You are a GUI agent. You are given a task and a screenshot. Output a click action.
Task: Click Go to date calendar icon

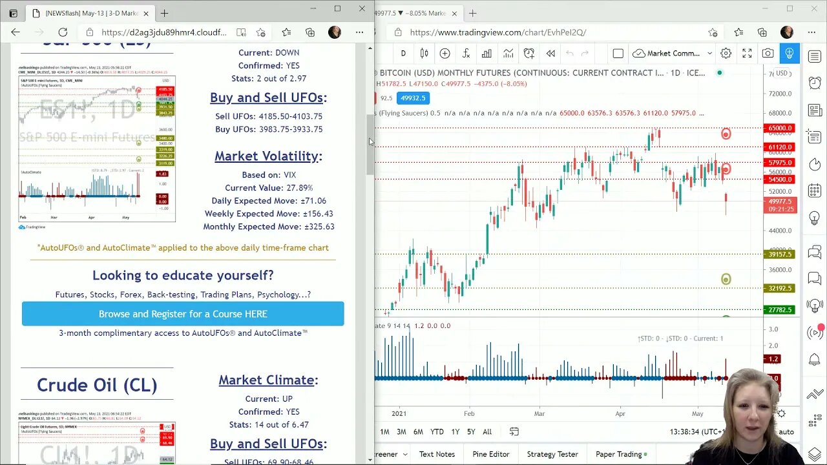[x=514, y=431]
